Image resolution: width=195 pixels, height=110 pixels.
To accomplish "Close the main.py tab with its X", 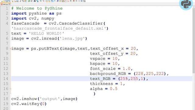I will [x=9, y=4].
